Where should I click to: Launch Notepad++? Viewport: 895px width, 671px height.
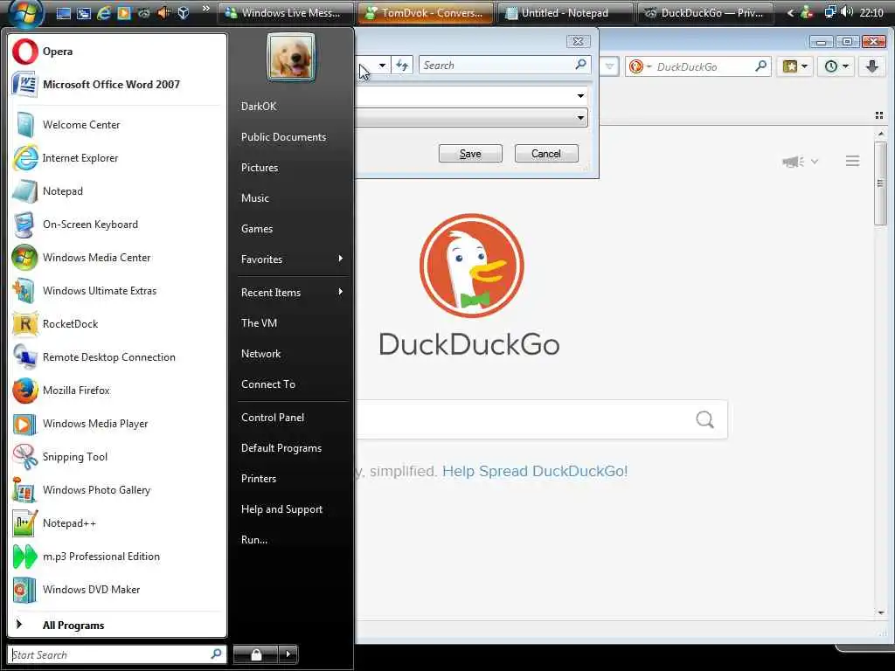(116, 523)
